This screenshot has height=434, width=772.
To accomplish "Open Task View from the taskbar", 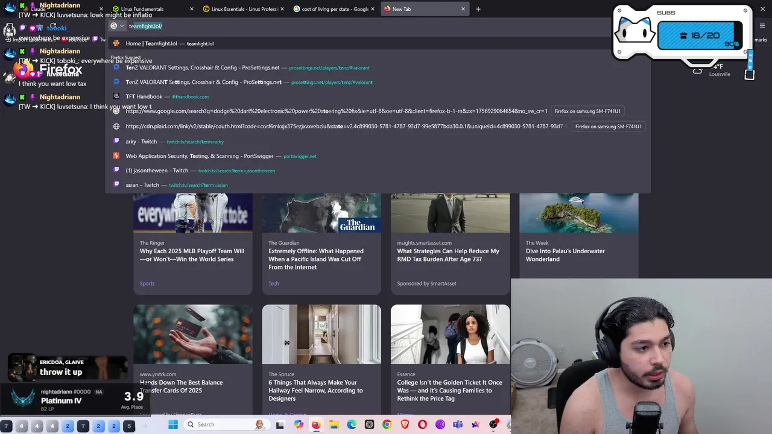I will point(280,424).
